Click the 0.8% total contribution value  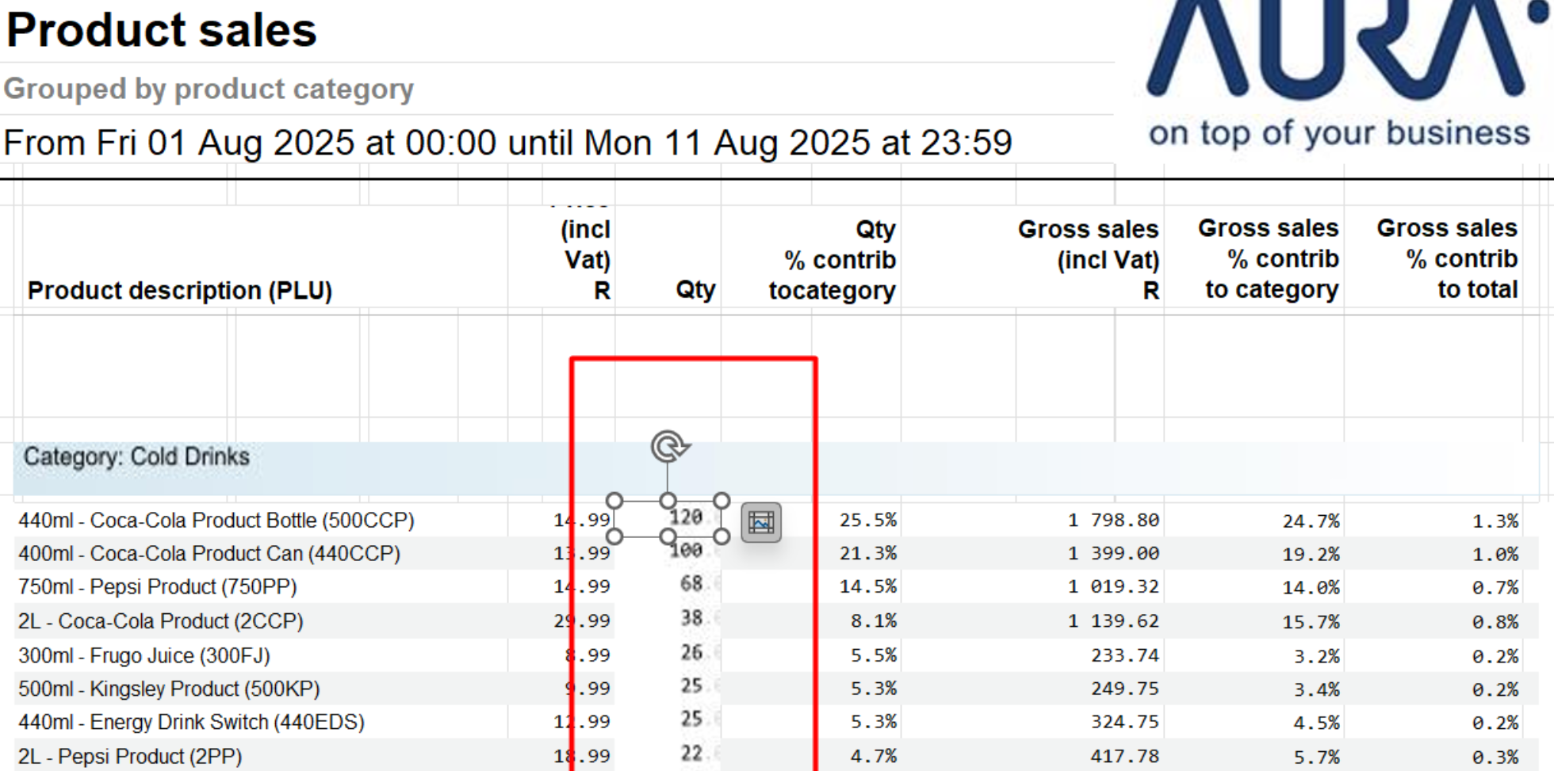pyautogui.click(x=1495, y=623)
